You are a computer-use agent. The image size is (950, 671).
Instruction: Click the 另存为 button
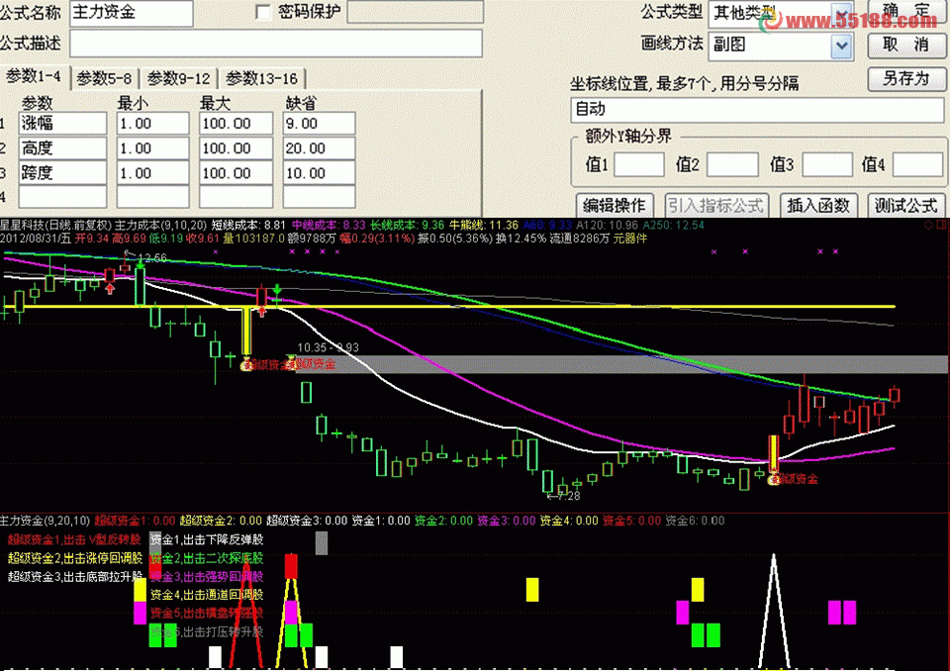[906, 78]
